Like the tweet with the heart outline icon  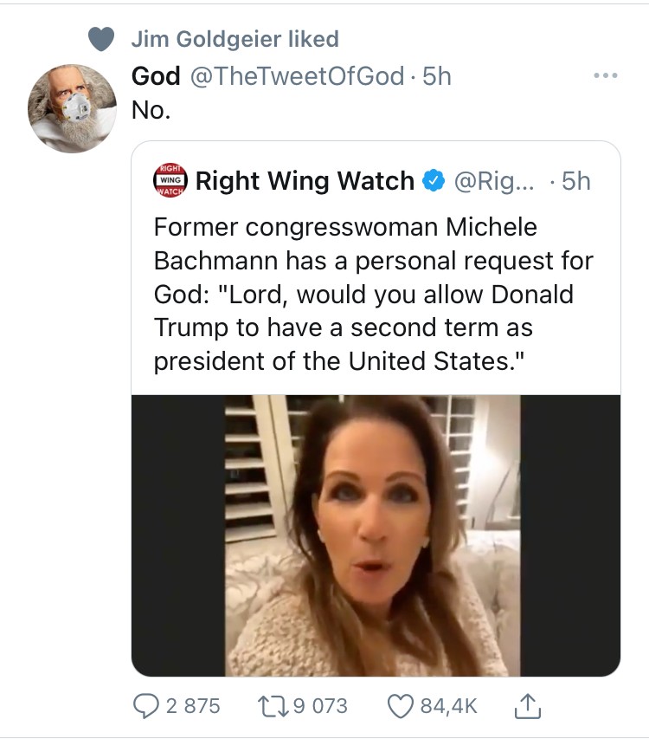402,706
